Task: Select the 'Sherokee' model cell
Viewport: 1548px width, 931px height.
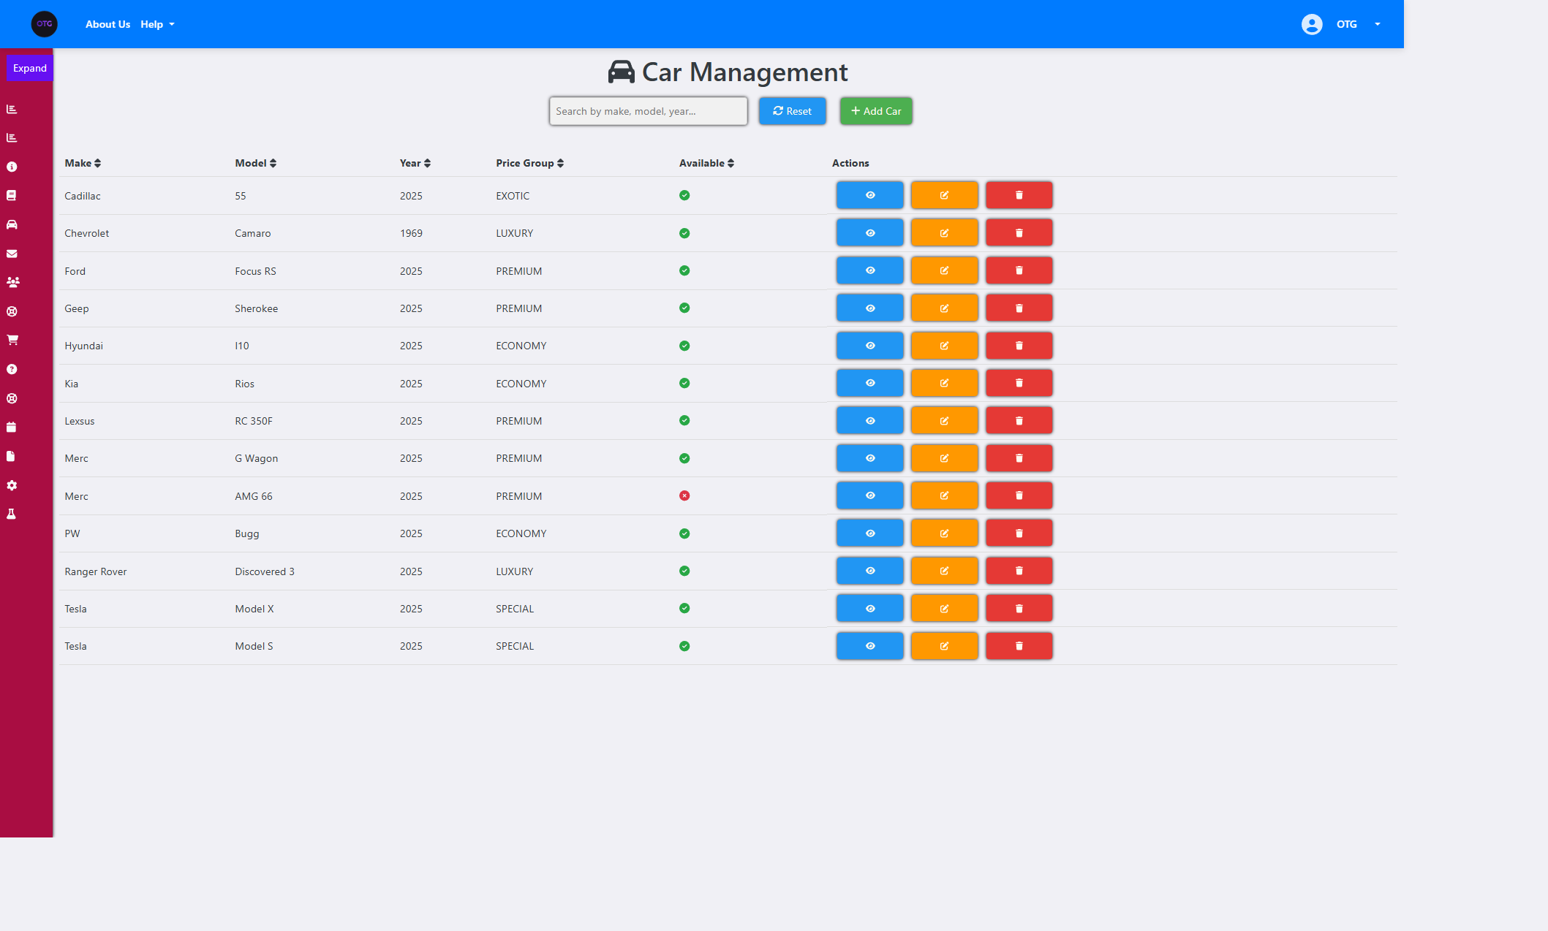Action: coord(256,308)
